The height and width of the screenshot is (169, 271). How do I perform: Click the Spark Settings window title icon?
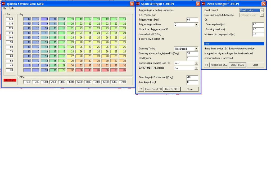tap(138, 4)
